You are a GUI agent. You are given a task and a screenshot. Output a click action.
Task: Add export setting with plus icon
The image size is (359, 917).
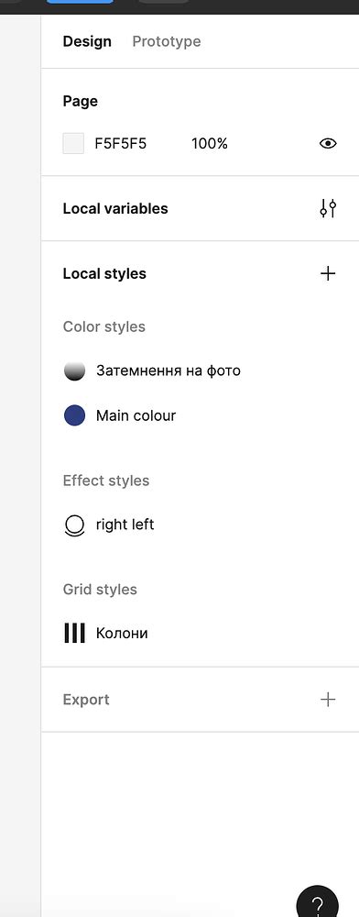[328, 700]
